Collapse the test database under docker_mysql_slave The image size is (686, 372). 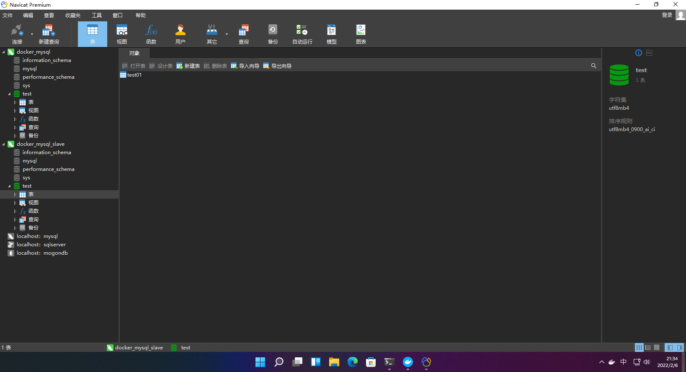[x=9, y=186]
